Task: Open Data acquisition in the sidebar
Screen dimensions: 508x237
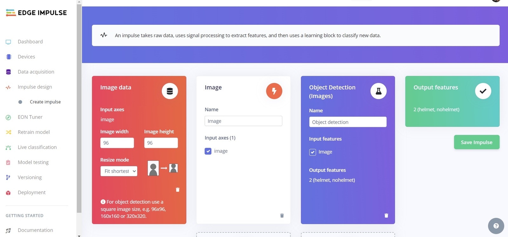Action: [36, 72]
